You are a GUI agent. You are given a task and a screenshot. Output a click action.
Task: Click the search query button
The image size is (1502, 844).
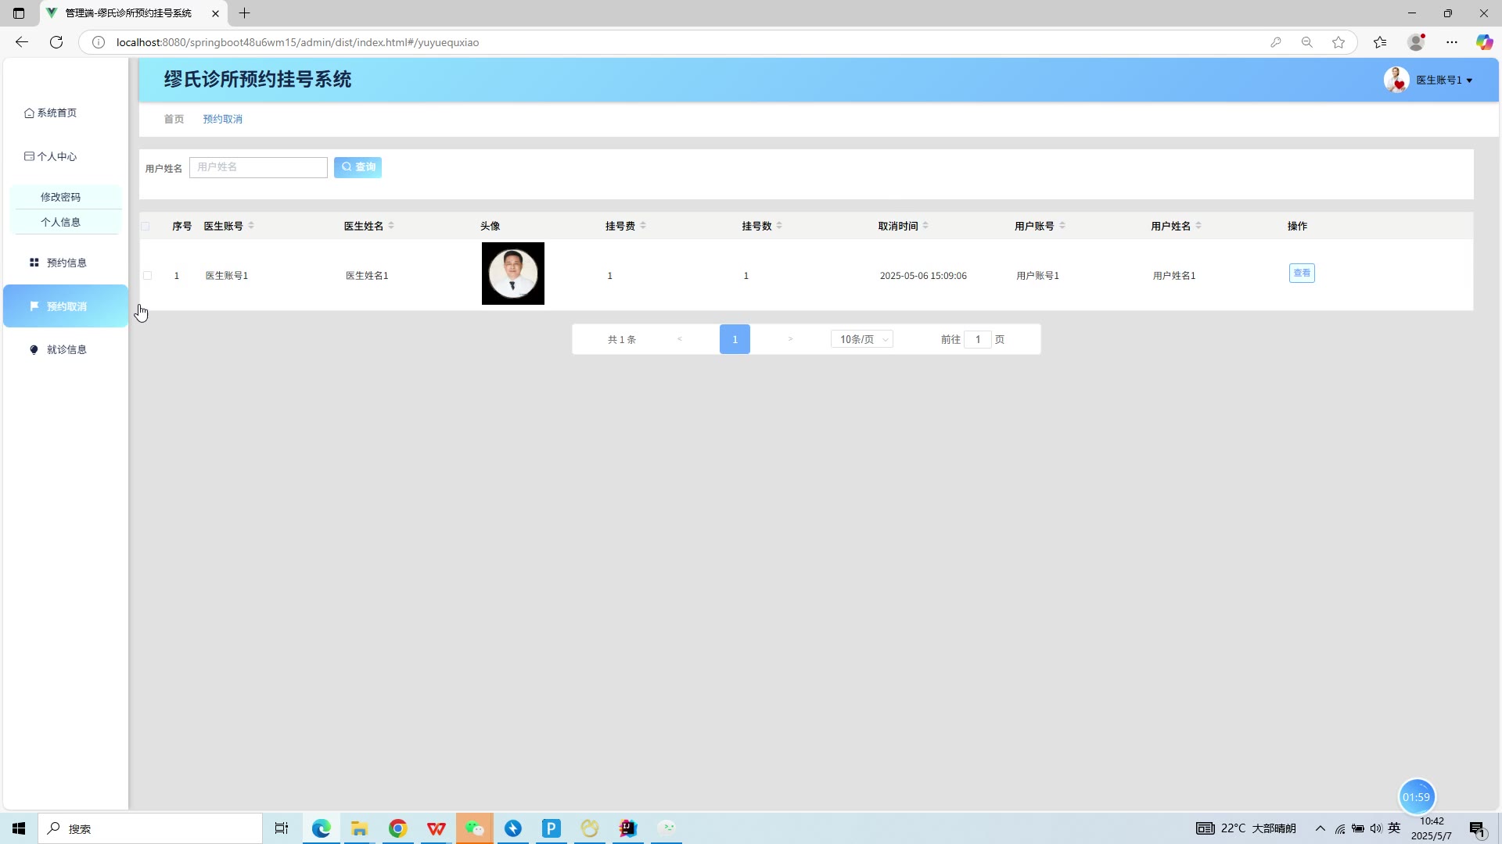(358, 167)
